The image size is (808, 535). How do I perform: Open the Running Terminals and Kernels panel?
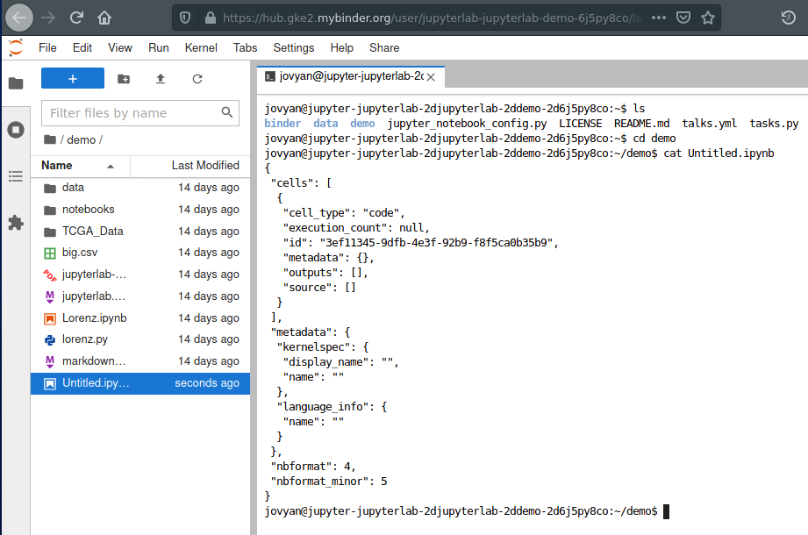[15, 129]
